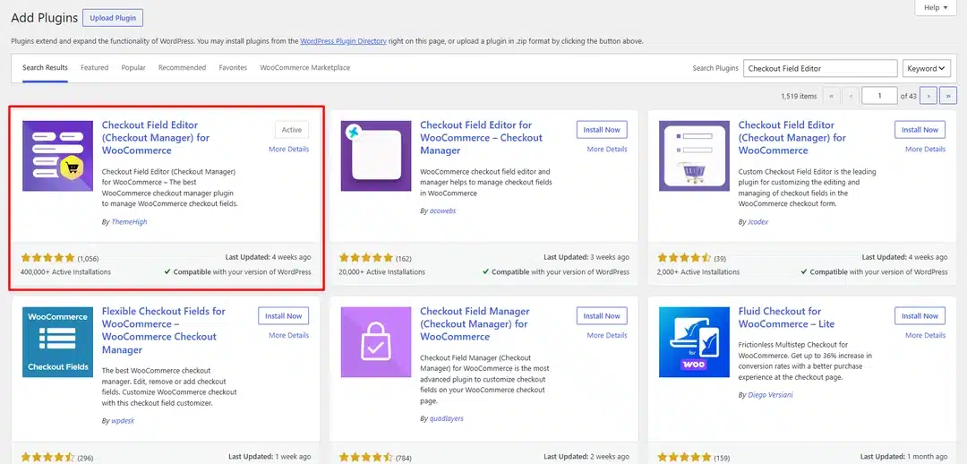The height and width of the screenshot is (464, 967).
Task: Click the first page double-arrow button
Action: coord(831,96)
